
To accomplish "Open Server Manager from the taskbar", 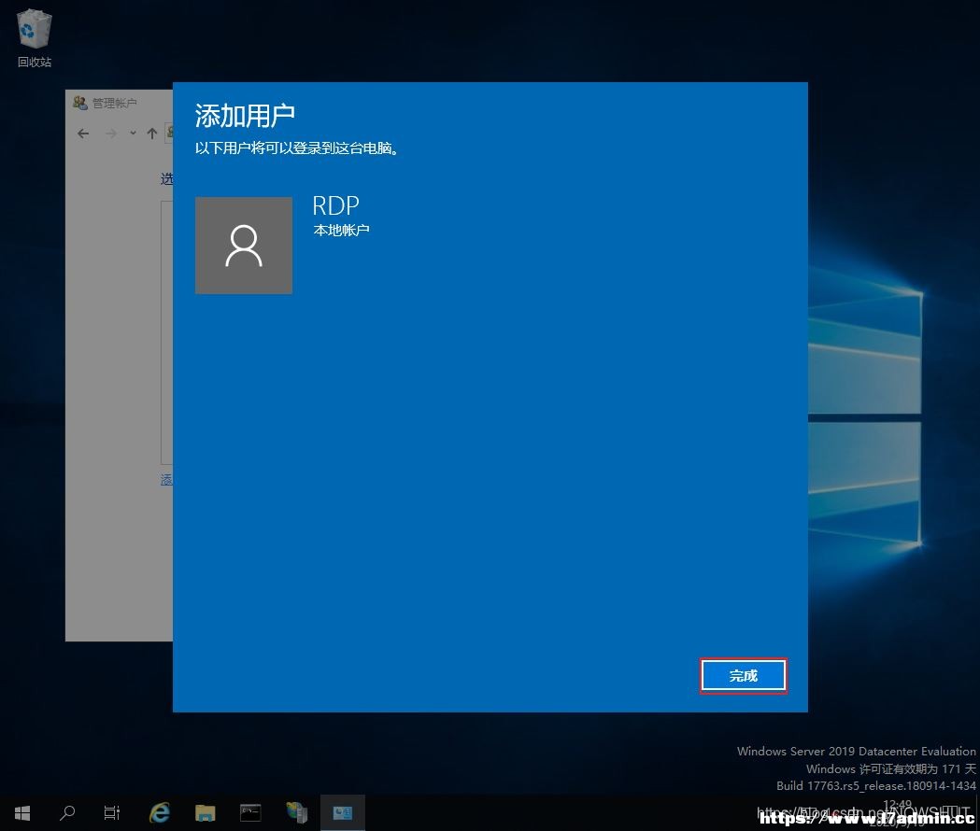I will click(297, 813).
